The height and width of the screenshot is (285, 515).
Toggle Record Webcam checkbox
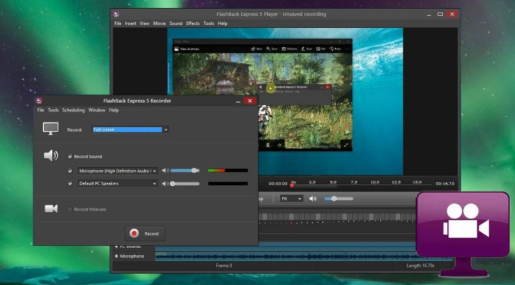point(70,209)
